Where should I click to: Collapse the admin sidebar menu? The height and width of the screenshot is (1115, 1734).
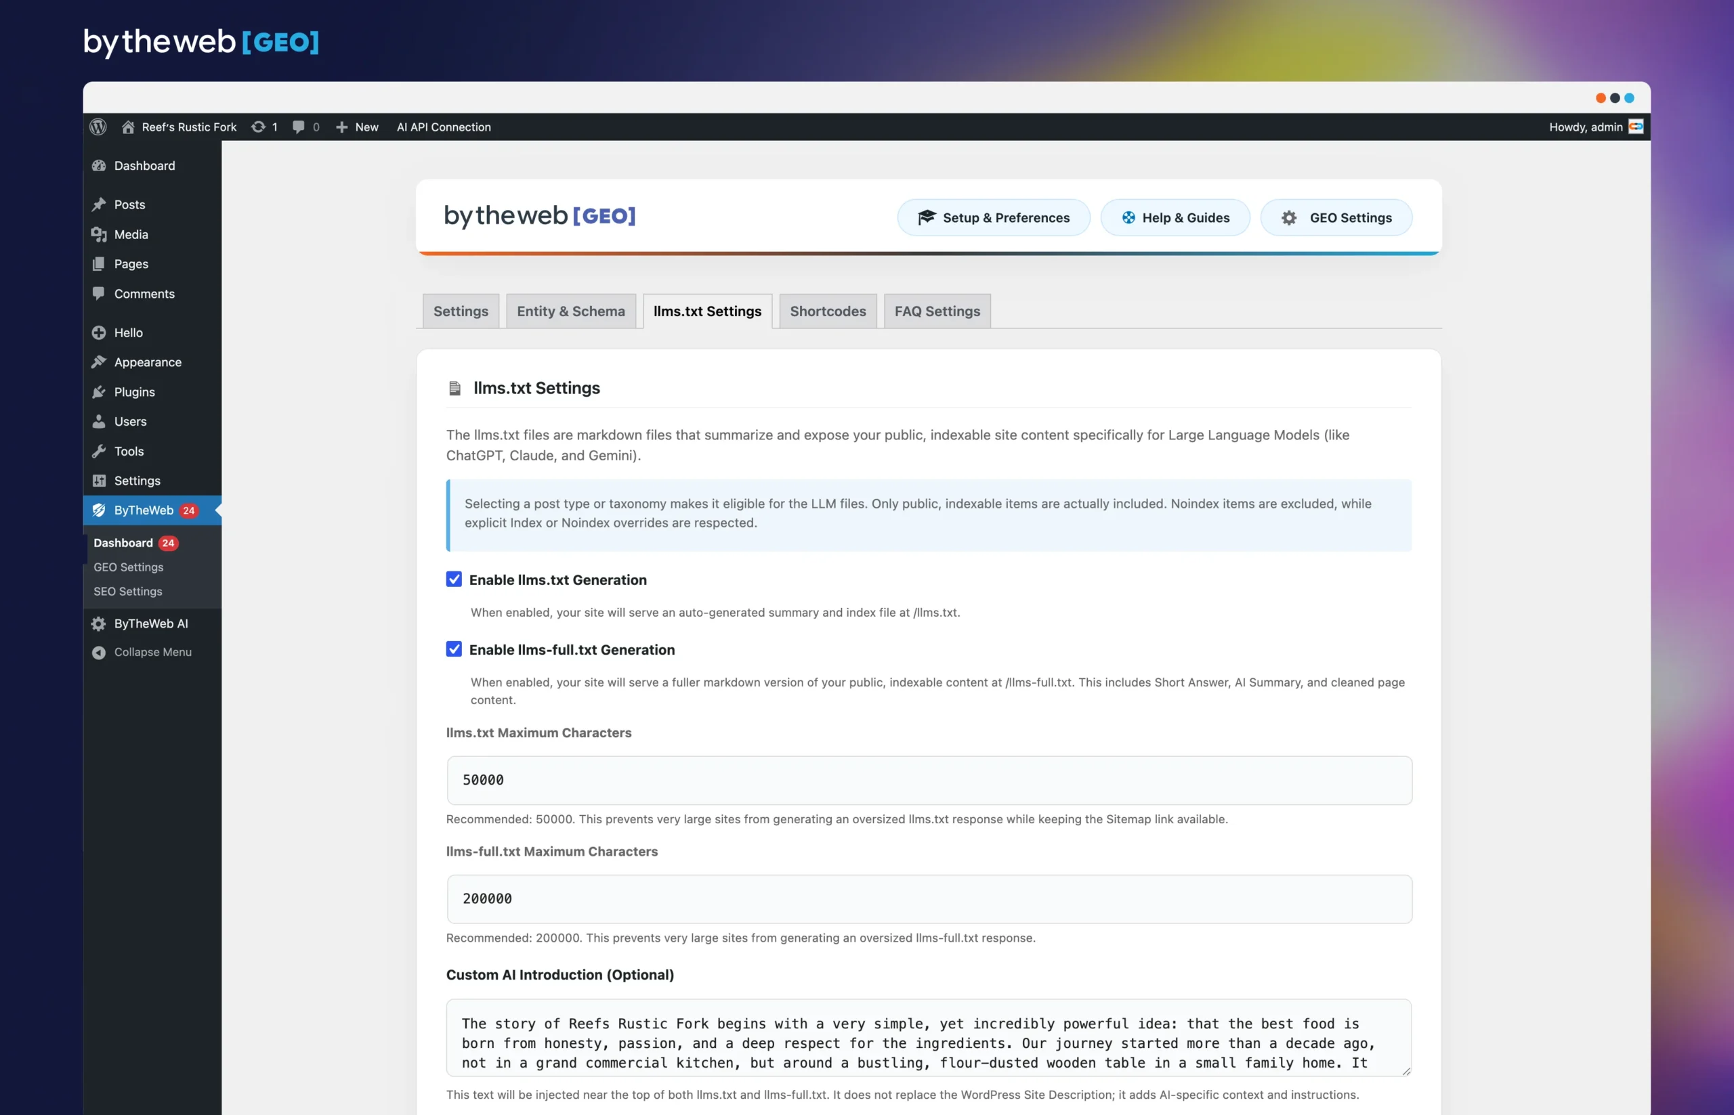(x=152, y=652)
